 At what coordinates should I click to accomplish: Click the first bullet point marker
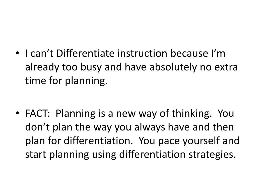17,53
